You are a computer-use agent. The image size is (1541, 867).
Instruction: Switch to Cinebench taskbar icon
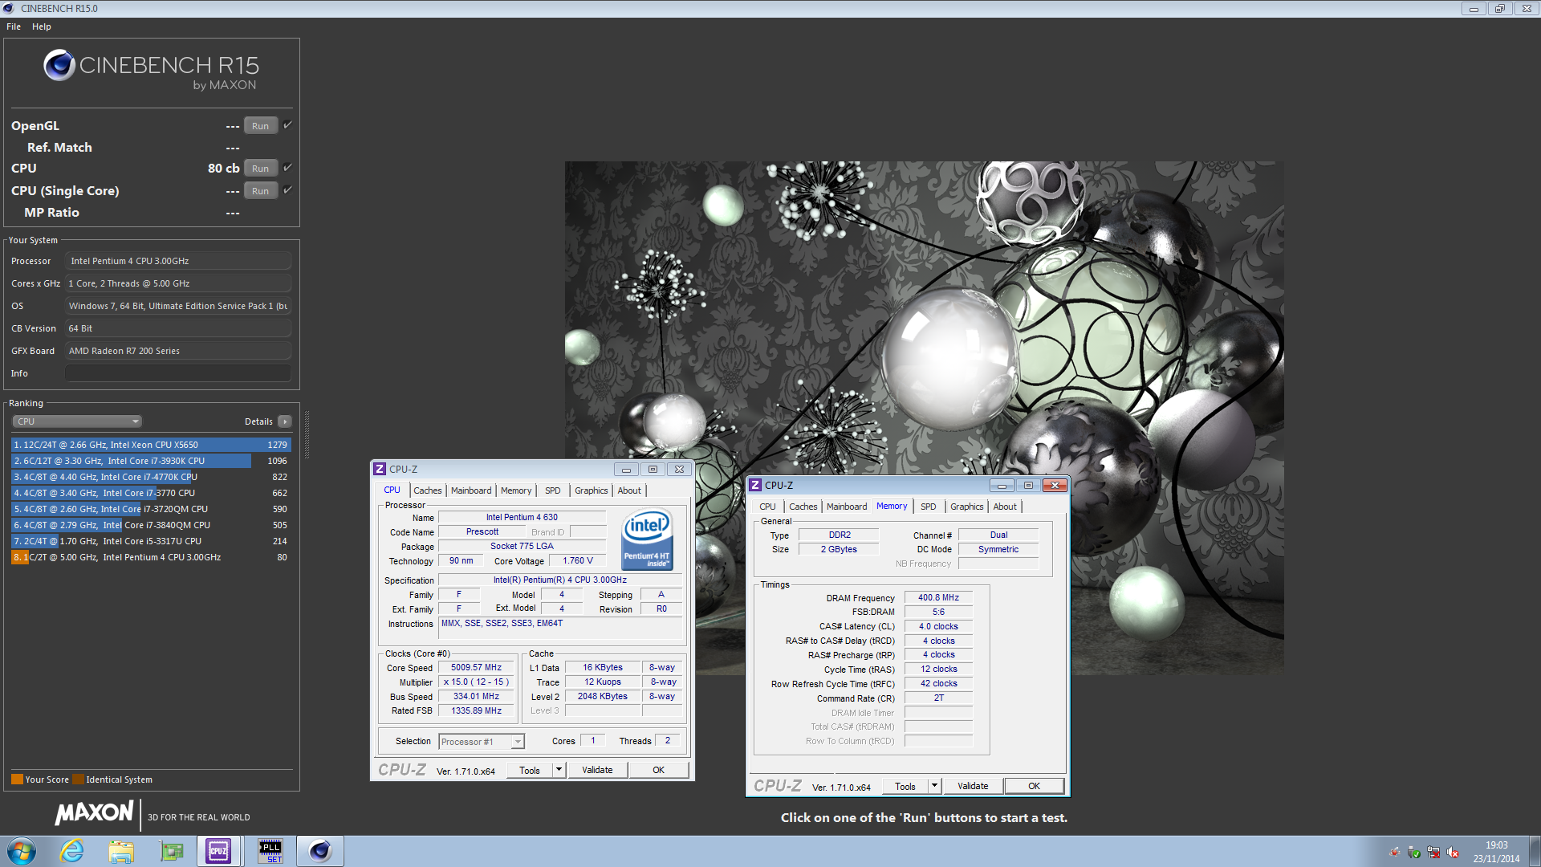(x=320, y=851)
